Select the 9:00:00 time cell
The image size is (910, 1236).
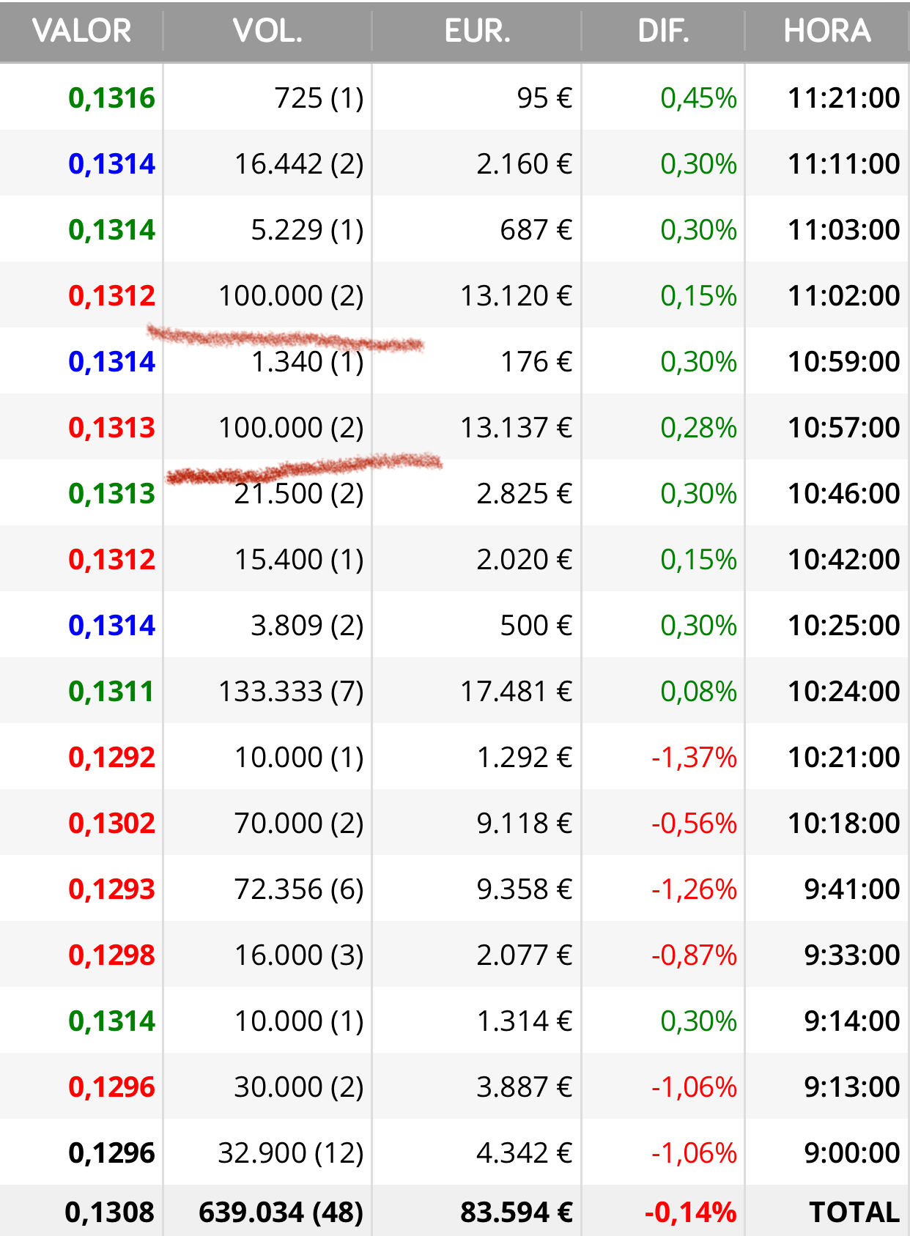tap(851, 1152)
